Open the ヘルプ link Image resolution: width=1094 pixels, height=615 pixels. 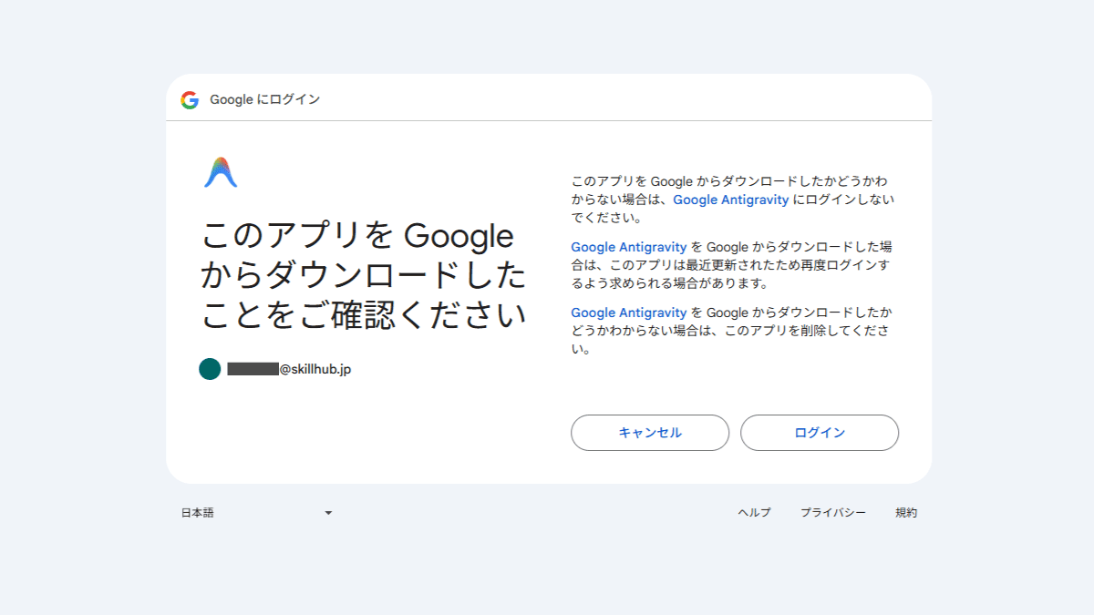754,513
